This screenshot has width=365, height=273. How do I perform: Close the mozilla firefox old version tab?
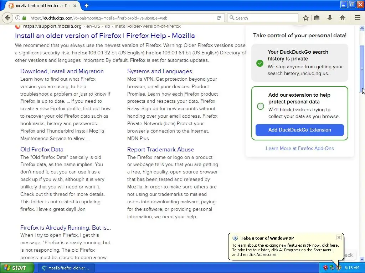(x=75, y=6)
